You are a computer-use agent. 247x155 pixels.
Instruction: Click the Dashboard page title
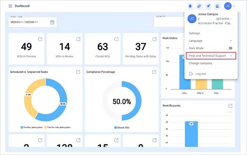(22, 6)
